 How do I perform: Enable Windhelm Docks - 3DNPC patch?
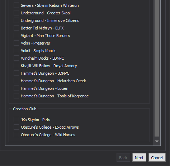tap(16, 58)
